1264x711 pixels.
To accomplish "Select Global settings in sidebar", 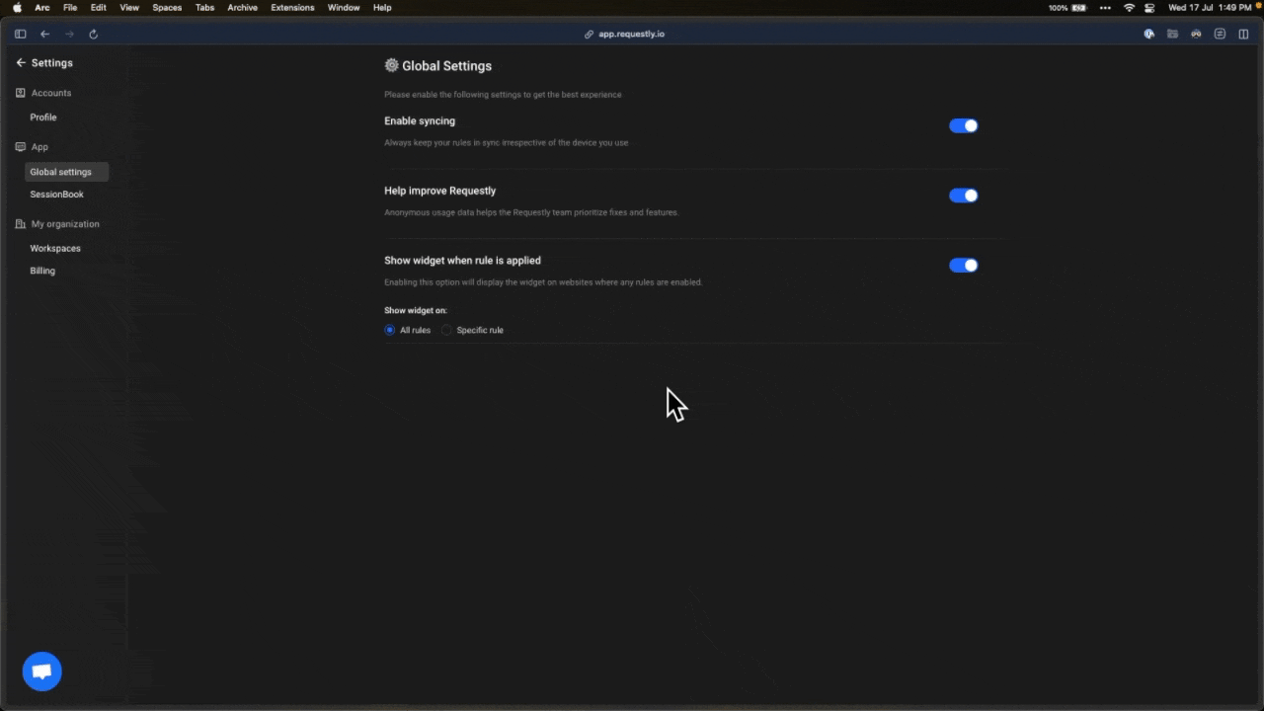I will [x=67, y=172].
